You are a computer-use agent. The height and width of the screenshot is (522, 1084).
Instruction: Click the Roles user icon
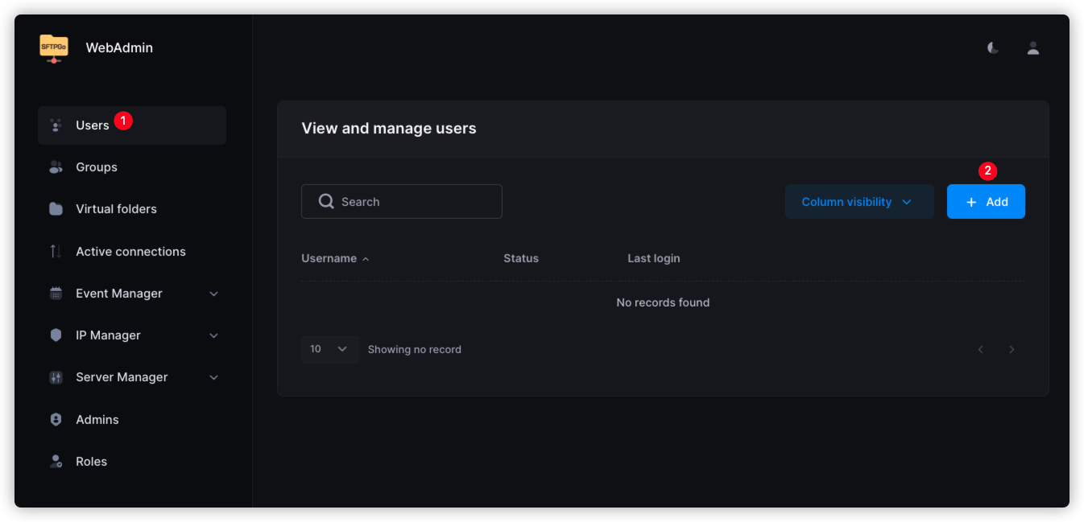coord(56,462)
